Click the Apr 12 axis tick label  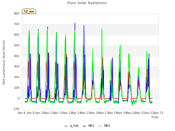tap(58, 113)
